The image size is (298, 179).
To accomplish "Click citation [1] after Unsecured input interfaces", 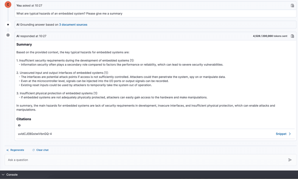I will coord(106,73).
